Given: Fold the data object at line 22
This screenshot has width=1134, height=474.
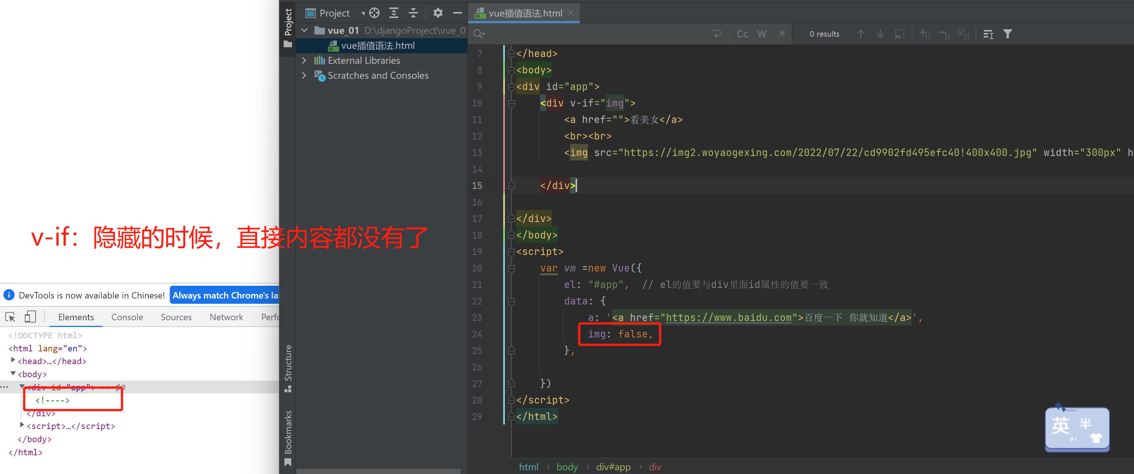Looking at the screenshot, I should click(x=512, y=302).
